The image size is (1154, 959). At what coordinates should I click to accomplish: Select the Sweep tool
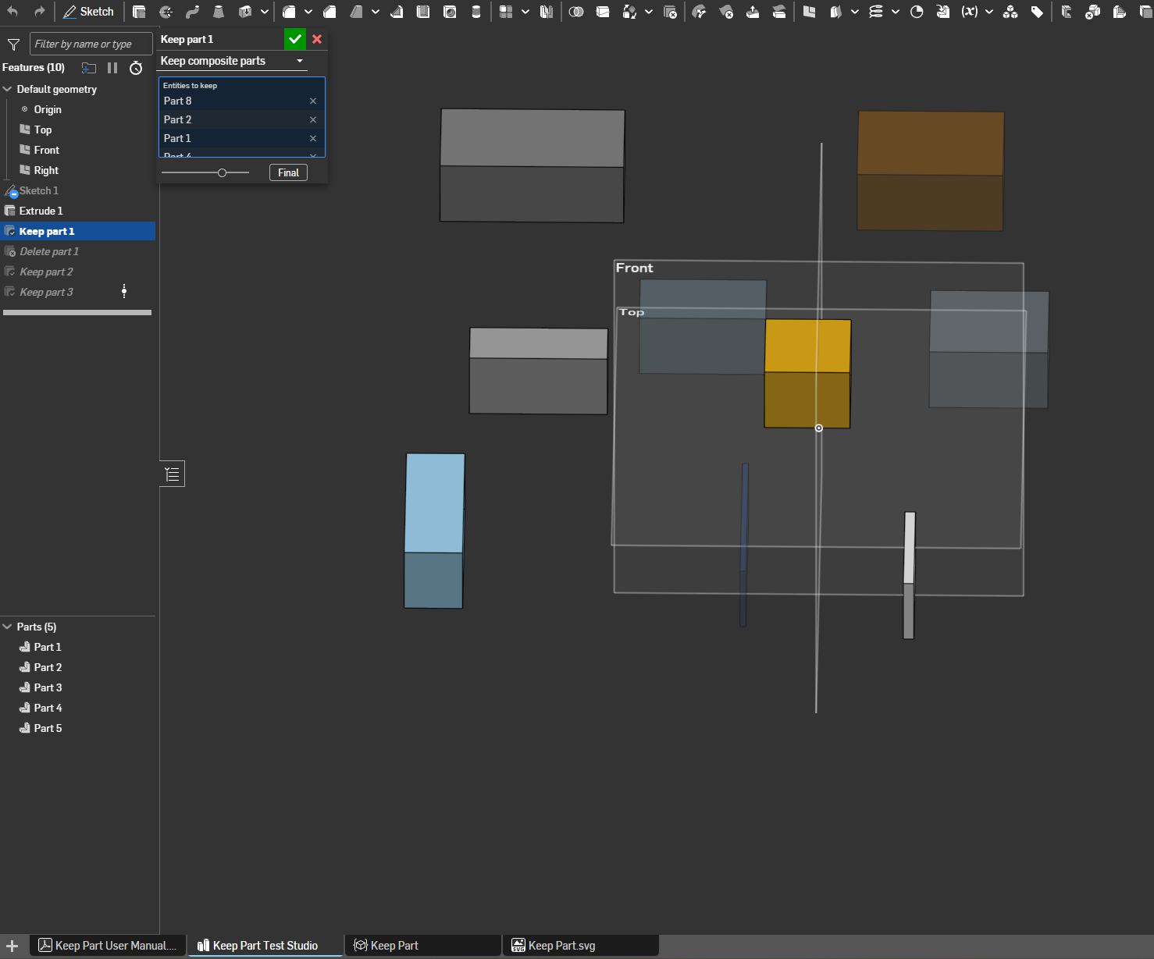(x=192, y=12)
